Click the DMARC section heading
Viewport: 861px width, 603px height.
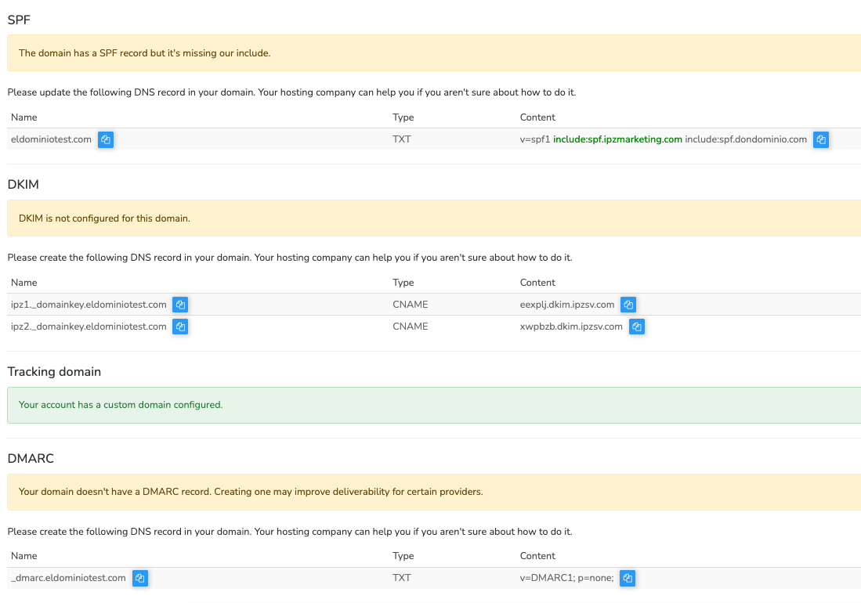31,459
